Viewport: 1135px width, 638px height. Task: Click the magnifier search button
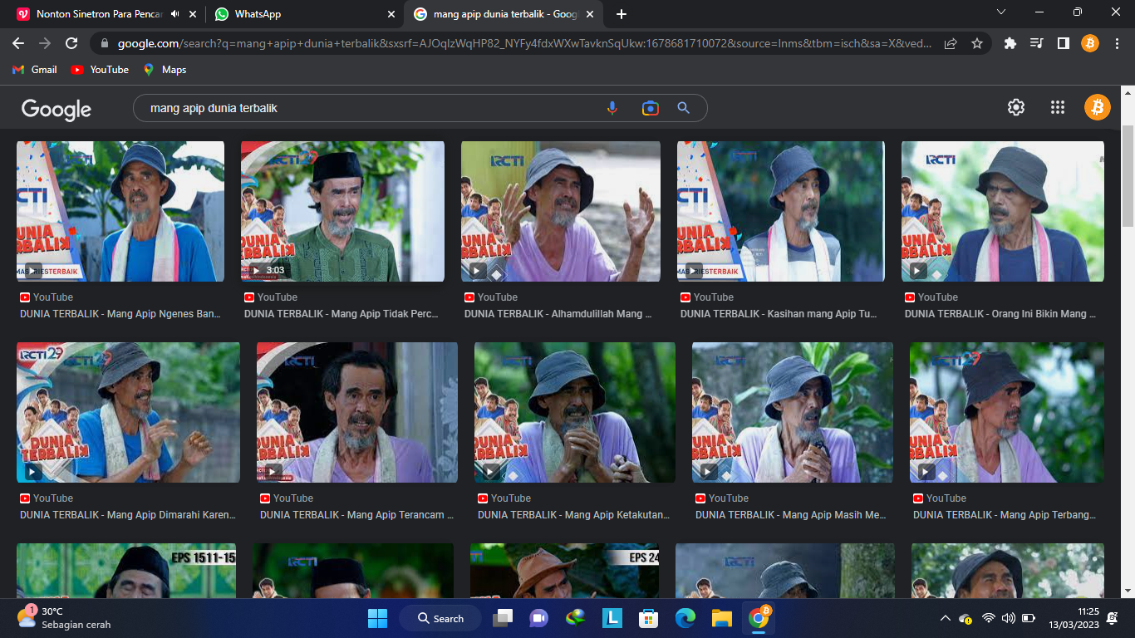coord(683,108)
